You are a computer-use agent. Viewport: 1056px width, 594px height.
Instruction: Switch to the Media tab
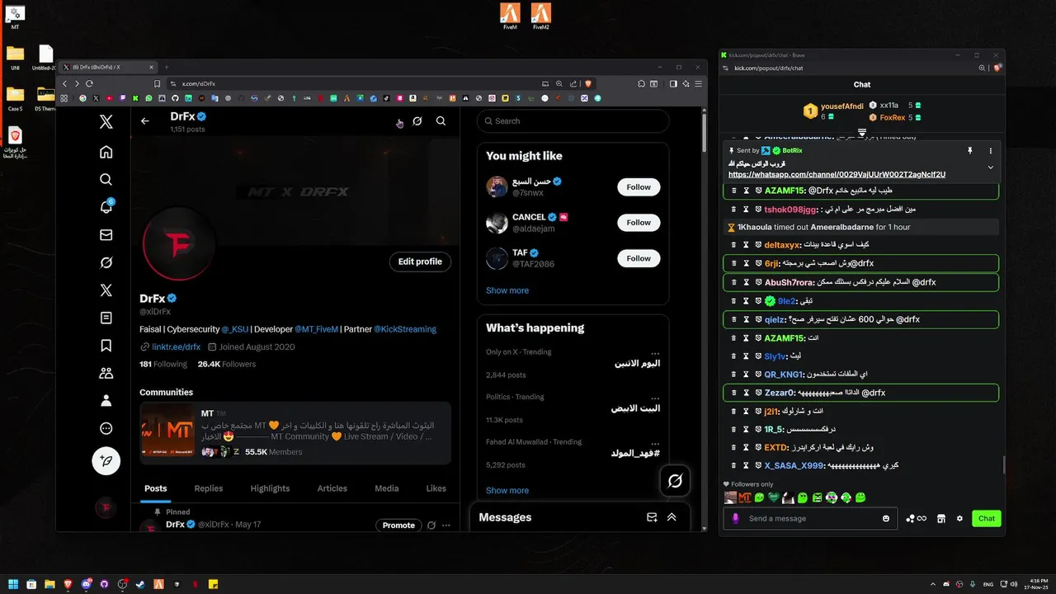click(387, 488)
